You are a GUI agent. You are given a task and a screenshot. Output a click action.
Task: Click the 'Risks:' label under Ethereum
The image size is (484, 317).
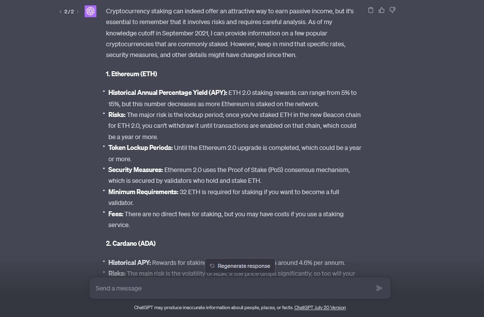point(117,115)
